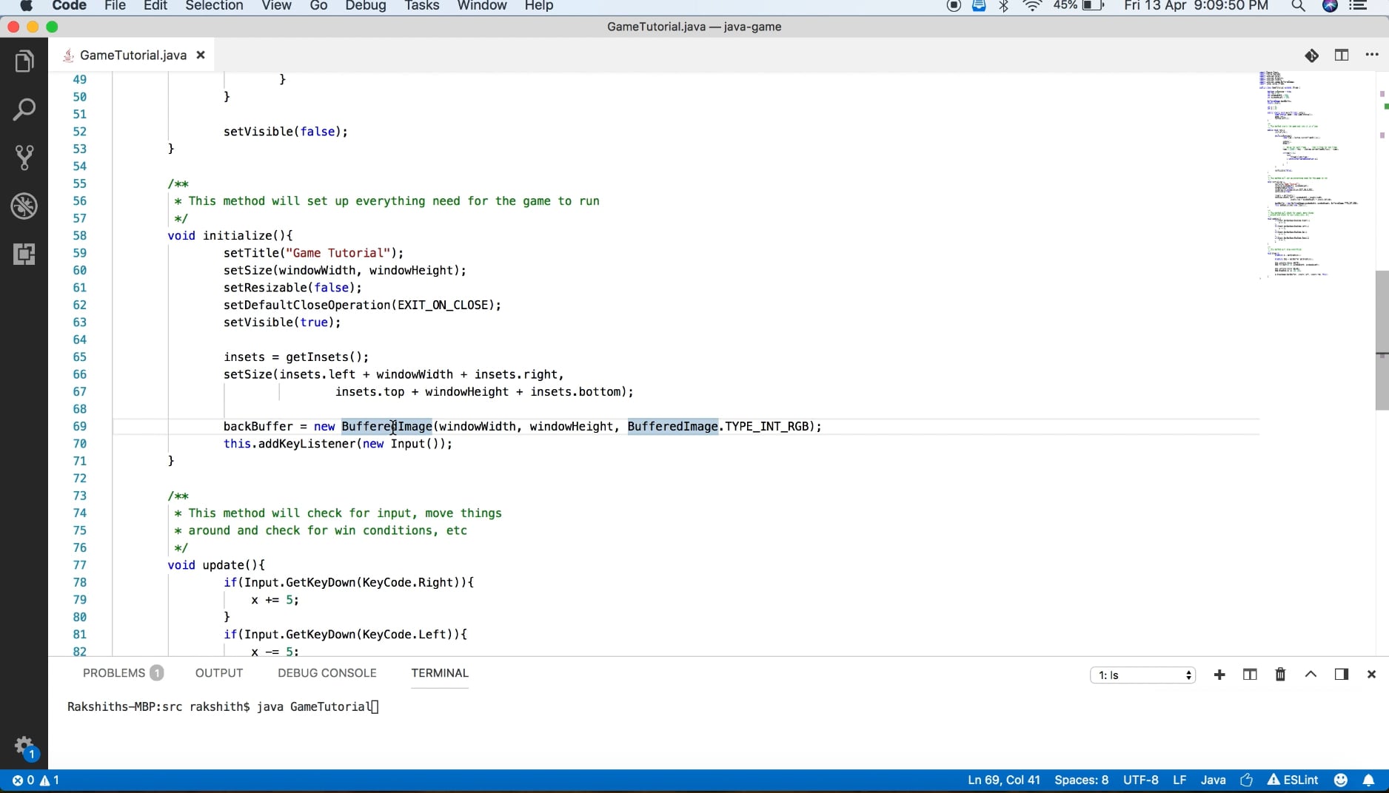Screen dimensions: 1389x793
Task: Open the Search view
Action: (x=24, y=109)
